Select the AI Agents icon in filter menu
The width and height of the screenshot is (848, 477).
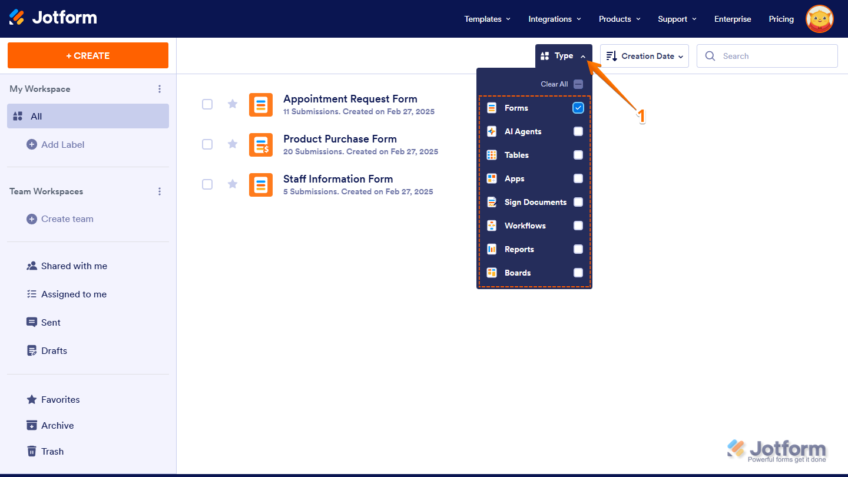point(491,131)
